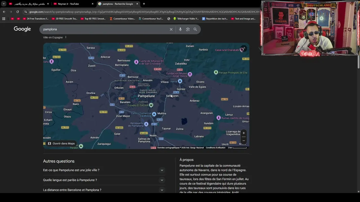Click the Pampelune city label on map
This screenshot has width=360, height=202.
coord(146,96)
